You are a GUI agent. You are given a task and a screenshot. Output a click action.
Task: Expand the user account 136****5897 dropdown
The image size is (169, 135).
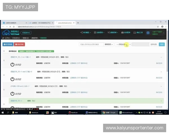158,33
